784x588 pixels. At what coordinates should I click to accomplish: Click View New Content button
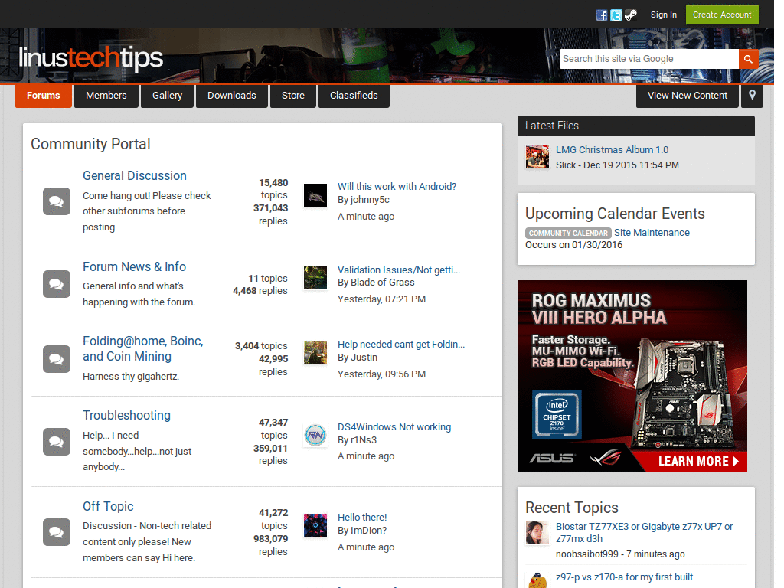click(x=687, y=96)
